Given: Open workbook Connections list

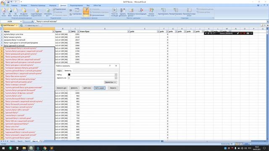Looking at the screenshot, I should 60,9.
